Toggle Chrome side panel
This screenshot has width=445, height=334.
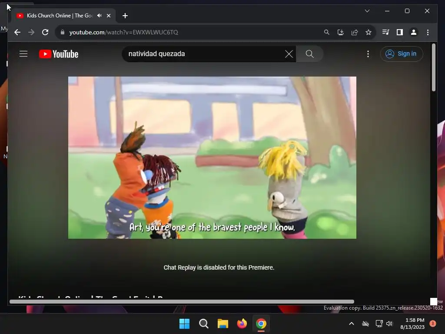400,32
